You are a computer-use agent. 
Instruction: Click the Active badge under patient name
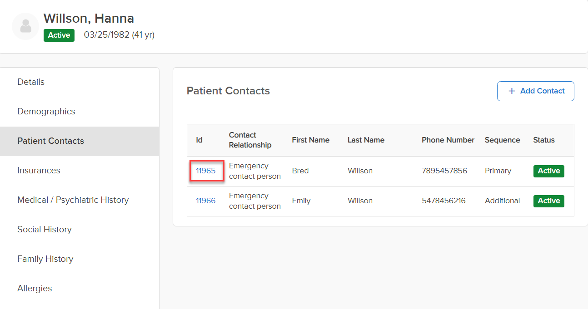[59, 35]
